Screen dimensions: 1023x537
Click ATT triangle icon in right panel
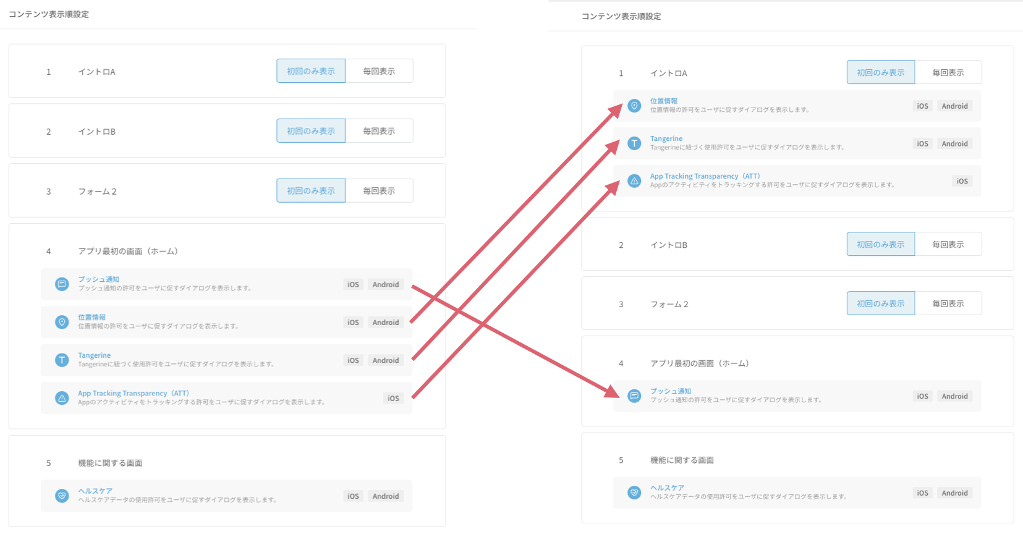(x=634, y=181)
